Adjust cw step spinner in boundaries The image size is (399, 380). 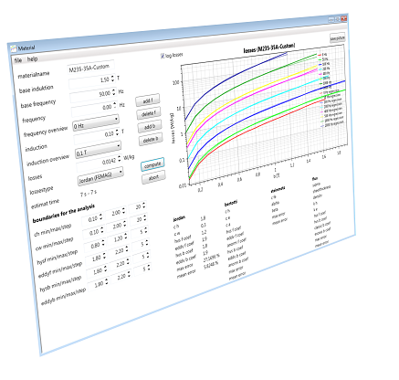[x=145, y=217]
